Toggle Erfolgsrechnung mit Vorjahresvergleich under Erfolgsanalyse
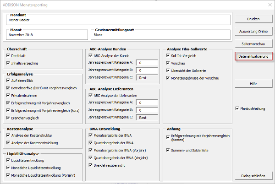The width and height of the screenshot is (275, 184). tap(8, 103)
